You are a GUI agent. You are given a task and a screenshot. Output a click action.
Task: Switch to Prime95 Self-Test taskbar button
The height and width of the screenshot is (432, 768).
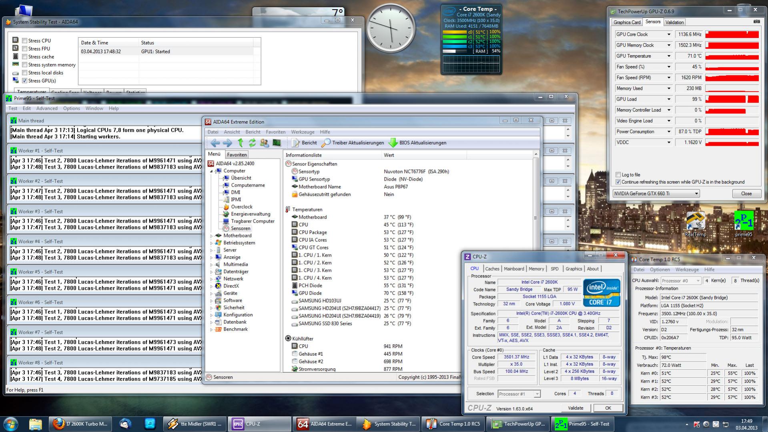[582, 424]
